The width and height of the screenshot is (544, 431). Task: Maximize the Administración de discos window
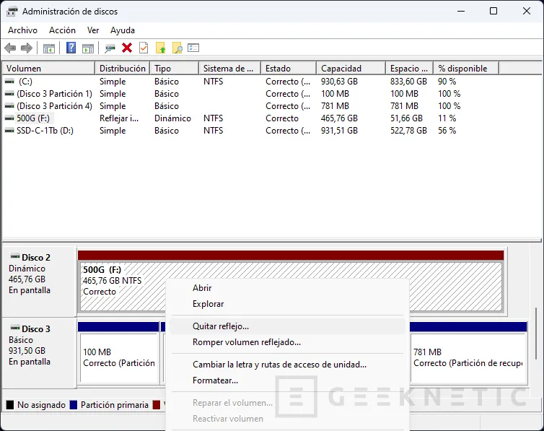tap(493, 11)
